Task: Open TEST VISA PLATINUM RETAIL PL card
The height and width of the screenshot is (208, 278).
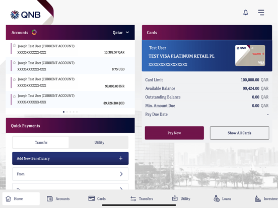Action: tap(207, 56)
